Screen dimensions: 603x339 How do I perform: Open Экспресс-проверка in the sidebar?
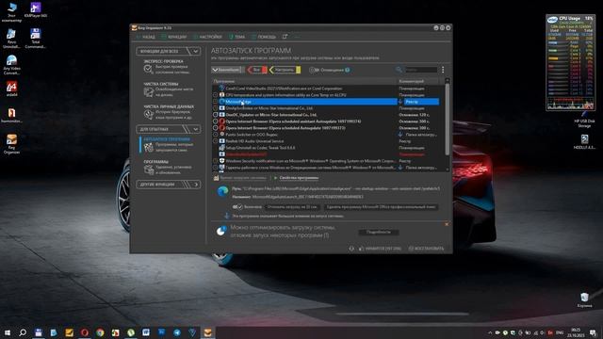pos(168,67)
